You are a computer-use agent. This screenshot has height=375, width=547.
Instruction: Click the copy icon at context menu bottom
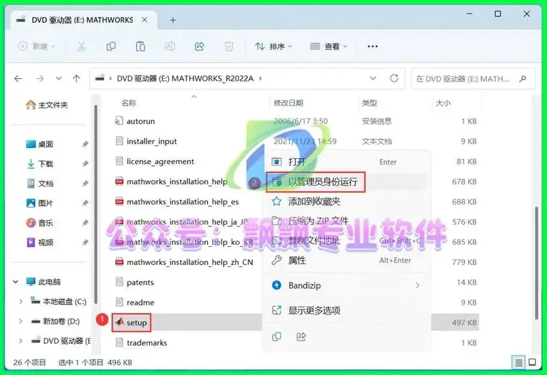click(277, 337)
